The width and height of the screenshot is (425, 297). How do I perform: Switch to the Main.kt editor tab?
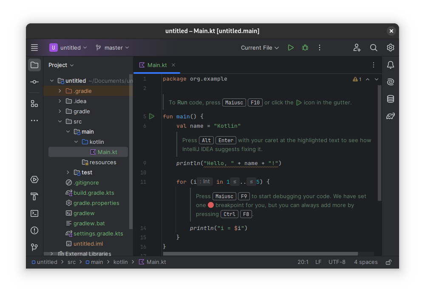pyautogui.click(x=157, y=65)
